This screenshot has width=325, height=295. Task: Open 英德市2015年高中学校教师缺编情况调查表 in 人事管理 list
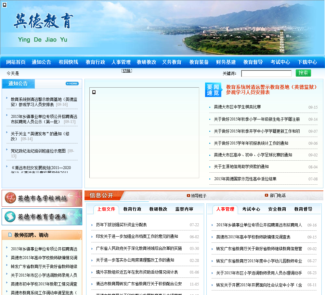point(253,237)
